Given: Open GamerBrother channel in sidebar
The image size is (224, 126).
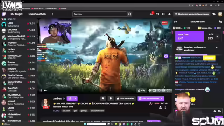Looking at the screenshot, I should [x=19, y=83].
